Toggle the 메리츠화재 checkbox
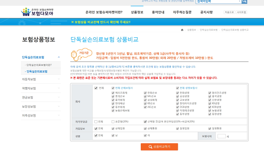 [113, 93]
